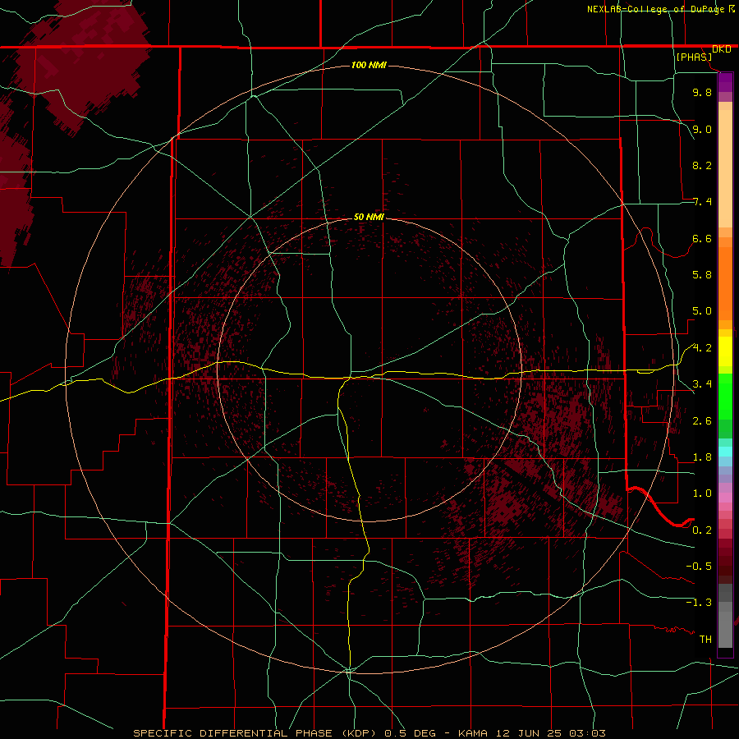Click the 0.2 value on color scale
The height and width of the screenshot is (739, 739).
point(702,530)
